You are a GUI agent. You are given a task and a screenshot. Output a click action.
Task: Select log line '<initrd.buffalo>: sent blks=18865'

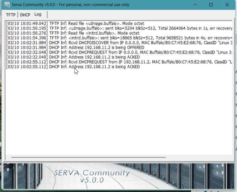click(119, 38)
